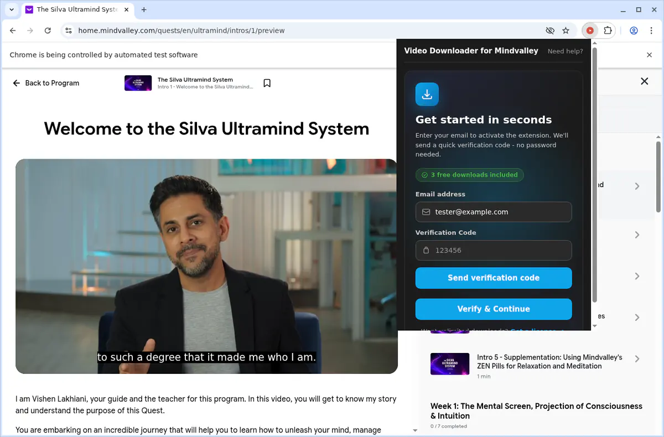Click the tracking protection eye icon
Screen dimensions: 664x437
(549, 30)
